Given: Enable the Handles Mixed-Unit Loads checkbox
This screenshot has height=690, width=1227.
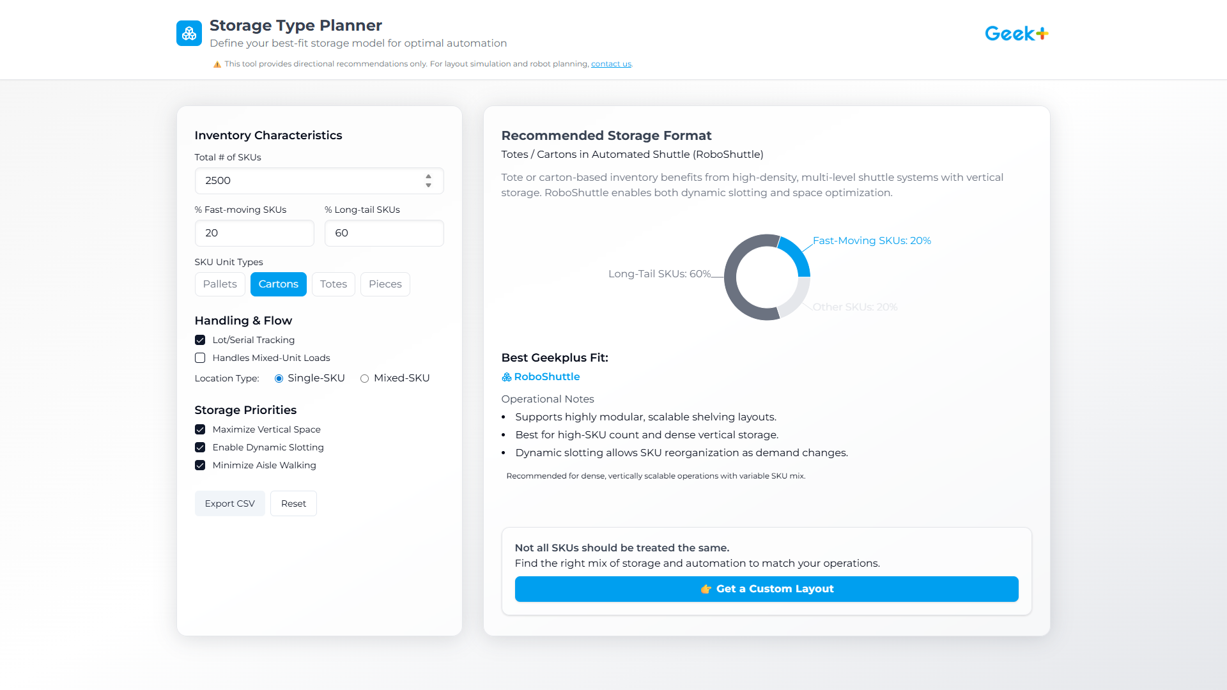Looking at the screenshot, I should point(200,358).
